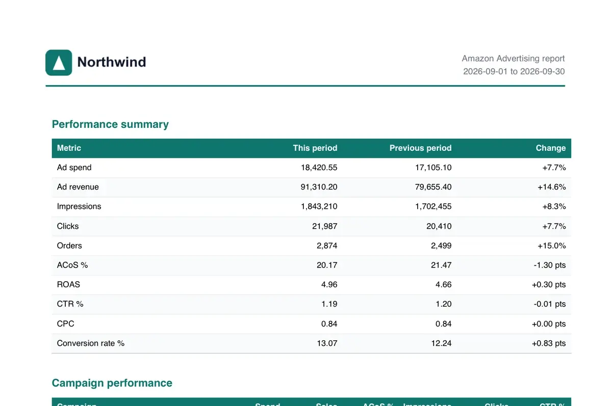
Task: Click the 'ROAS' row label
Action: coord(68,284)
